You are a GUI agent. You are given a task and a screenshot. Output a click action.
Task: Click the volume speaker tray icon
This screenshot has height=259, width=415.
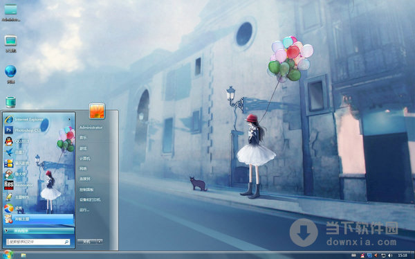tap(390, 256)
